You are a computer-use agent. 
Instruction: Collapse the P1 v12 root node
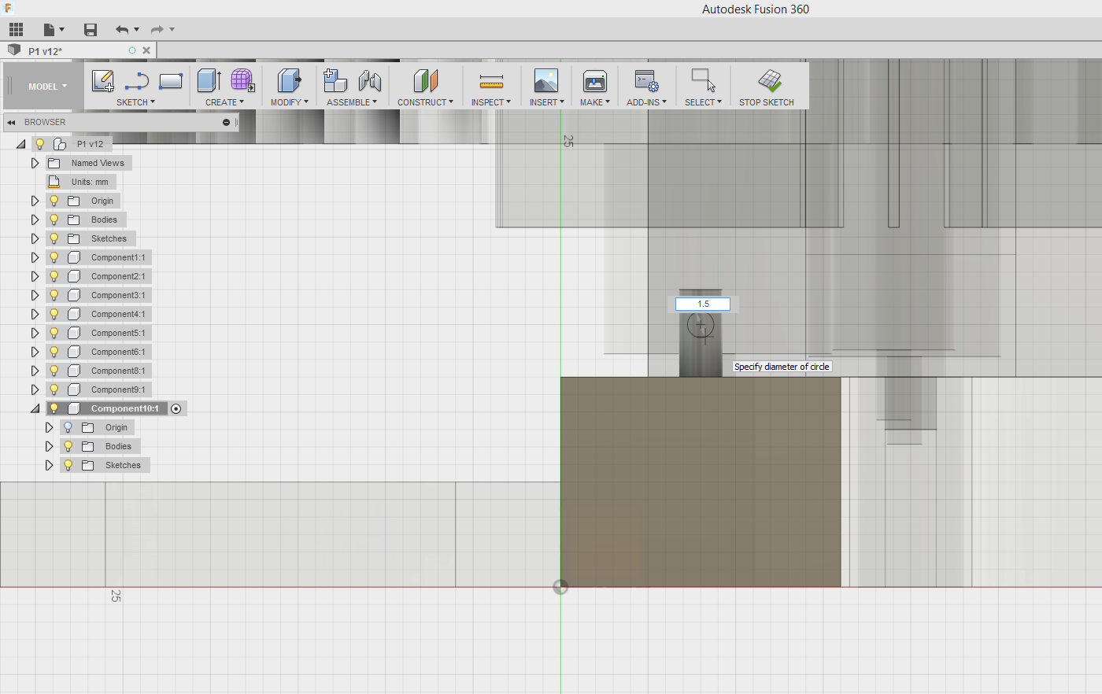tap(21, 145)
